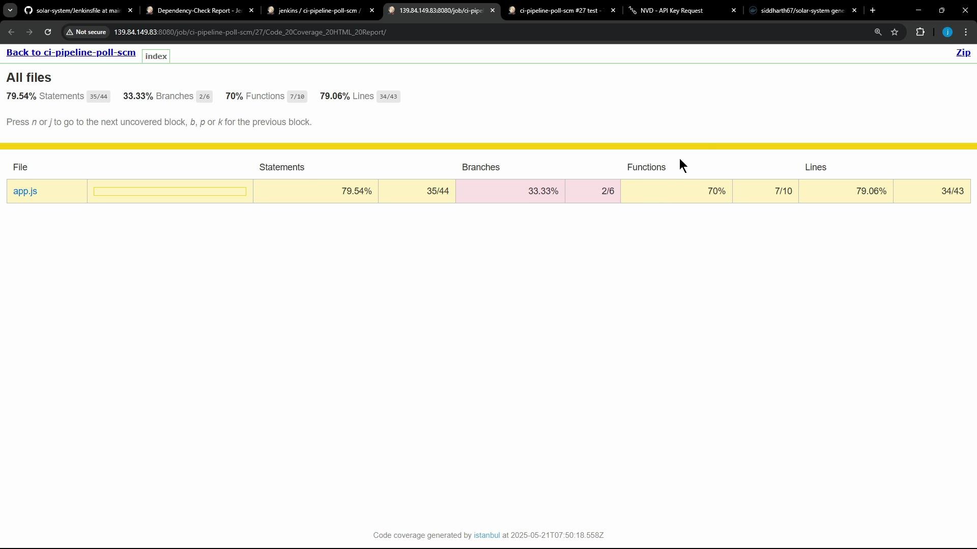Click the 33.33% branches cell in table

(x=510, y=191)
